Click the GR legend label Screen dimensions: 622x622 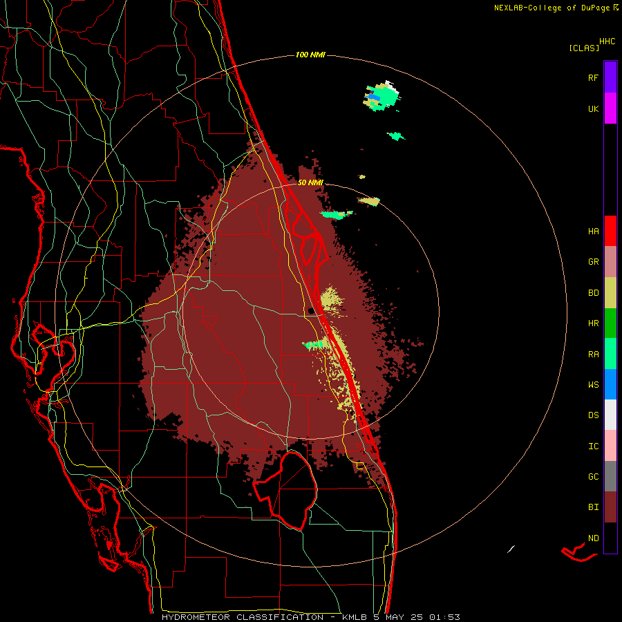point(593,262)
